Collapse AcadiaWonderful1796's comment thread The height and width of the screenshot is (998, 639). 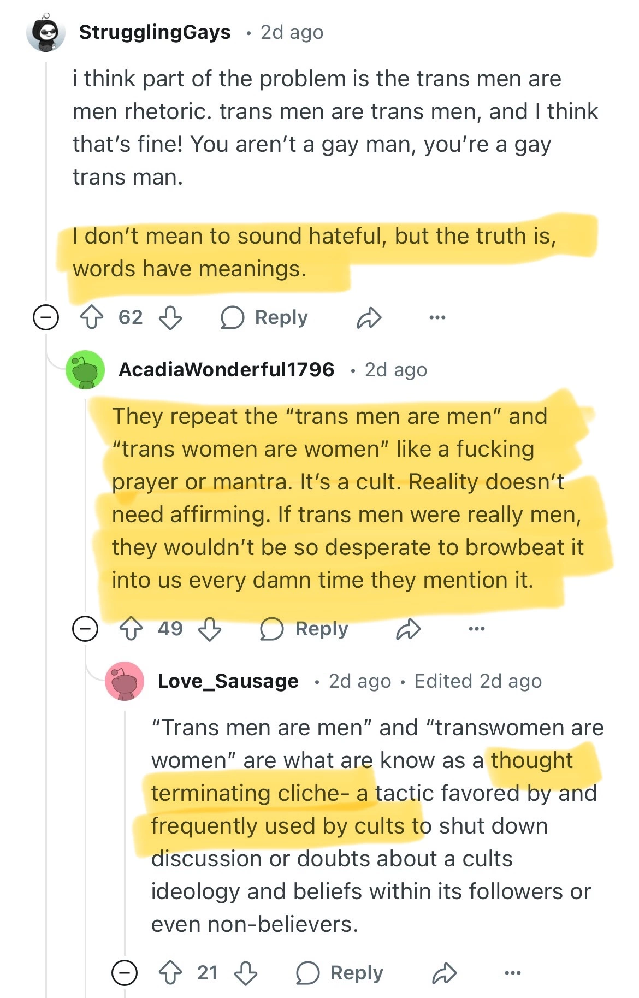coord(85,629)
